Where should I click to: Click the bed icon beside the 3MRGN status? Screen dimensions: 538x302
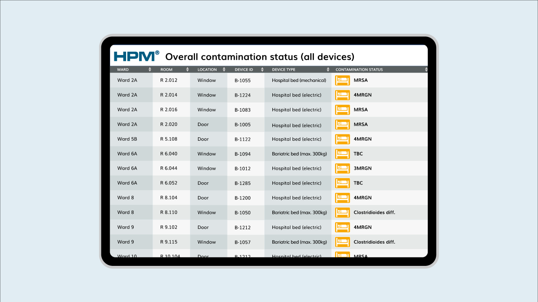[x=342, y=168]
